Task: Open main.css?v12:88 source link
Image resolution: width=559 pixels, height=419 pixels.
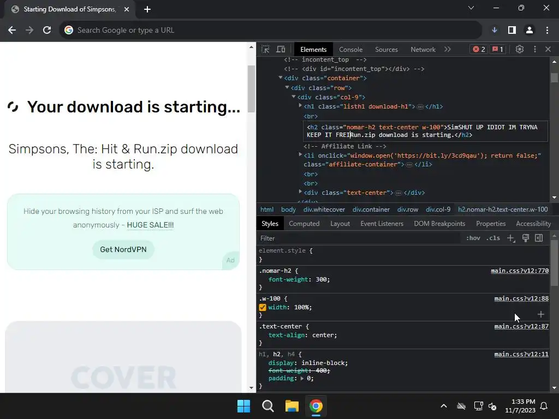Action: [521, 298]
